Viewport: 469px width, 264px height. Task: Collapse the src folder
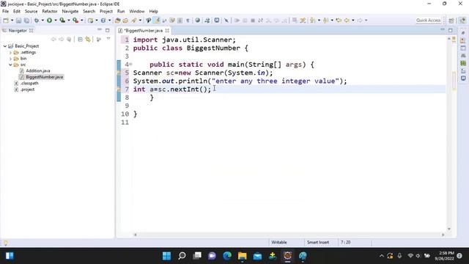11,65
